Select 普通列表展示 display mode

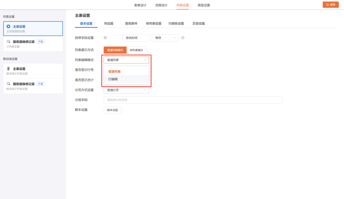coord(115,50)
